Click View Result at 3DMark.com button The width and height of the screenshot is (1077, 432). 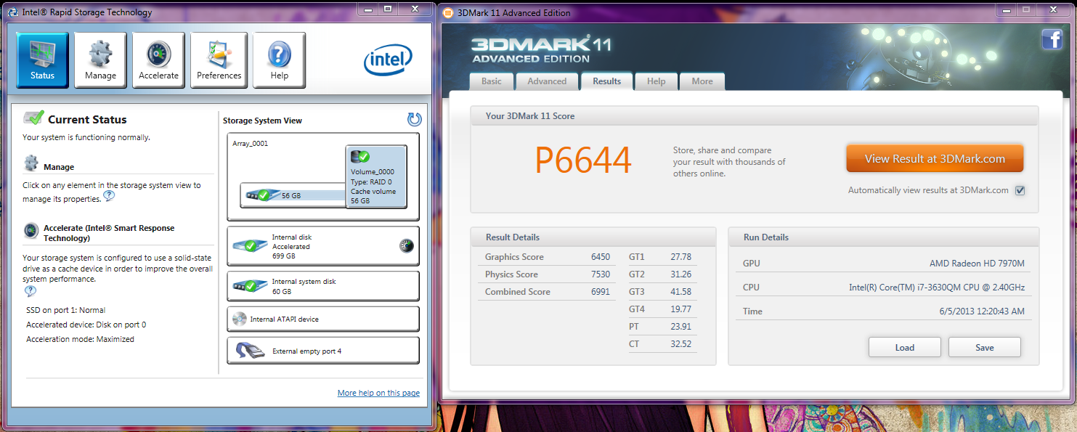point(935,158)
